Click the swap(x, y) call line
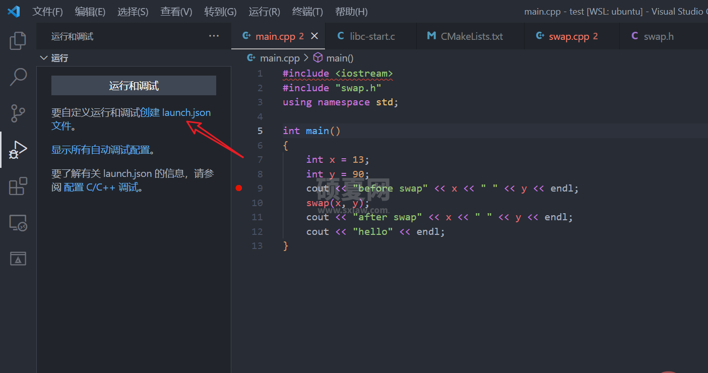Screen dimensions: 708x373 (x=338, y=203)
